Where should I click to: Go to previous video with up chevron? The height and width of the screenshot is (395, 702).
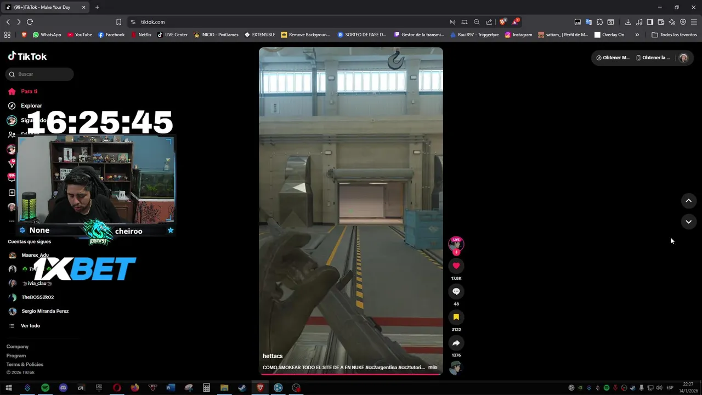(688, 201)
